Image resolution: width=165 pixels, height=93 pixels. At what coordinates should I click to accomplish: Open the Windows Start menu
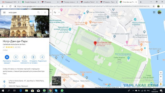3,91
